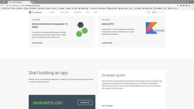Open a new tab button

tap(33, 2)
